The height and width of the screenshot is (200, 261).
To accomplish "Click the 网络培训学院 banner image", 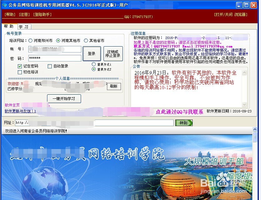I will tap(127, 167).
